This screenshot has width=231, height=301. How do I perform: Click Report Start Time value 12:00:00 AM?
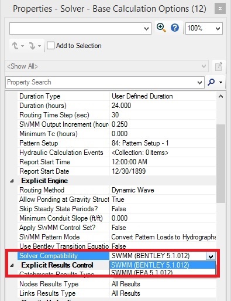tap(129, 162)
